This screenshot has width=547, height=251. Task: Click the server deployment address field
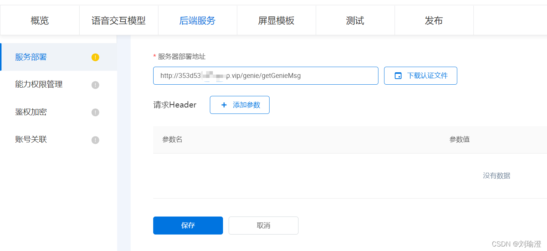[266, 76]
